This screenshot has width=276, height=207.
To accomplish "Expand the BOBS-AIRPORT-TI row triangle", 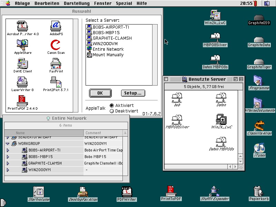I will (8, 150).
